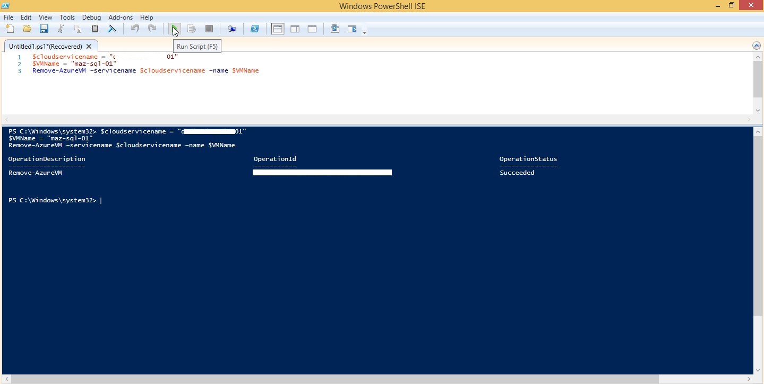Create a new script with New icon
This screenshot has height=384, width=764.
click(10, 29)
